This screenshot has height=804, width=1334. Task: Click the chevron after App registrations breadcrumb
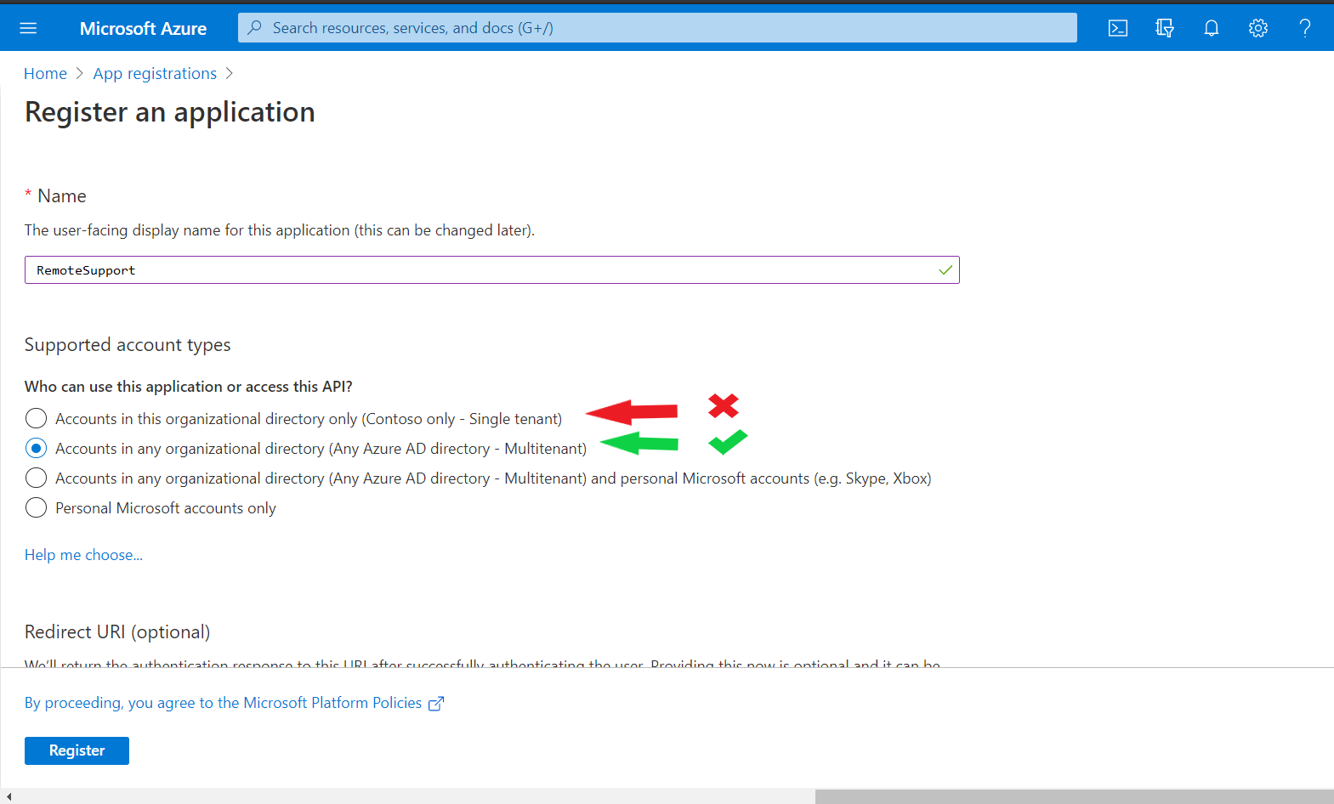click(230, 74)
